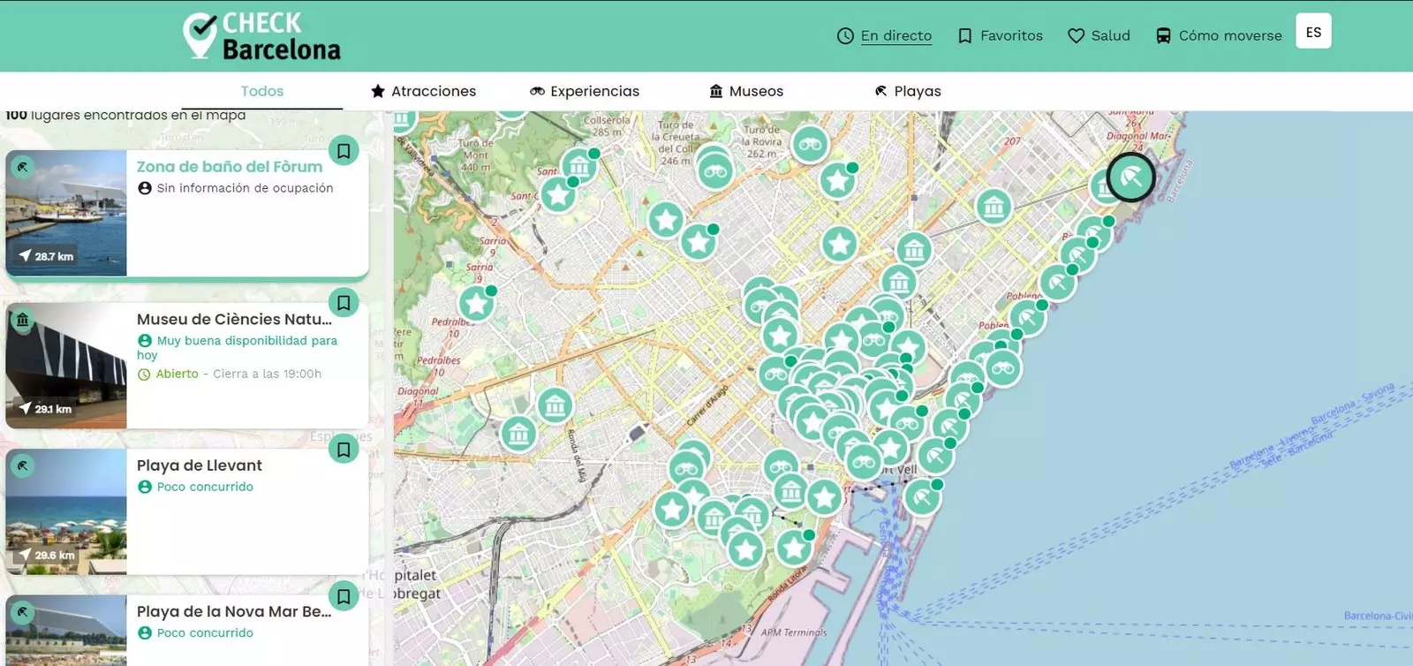The width and height of the screenshot is (1413, 666).
Task: View Museu de Ciències Naturals photo
Action: click(66, 366)
